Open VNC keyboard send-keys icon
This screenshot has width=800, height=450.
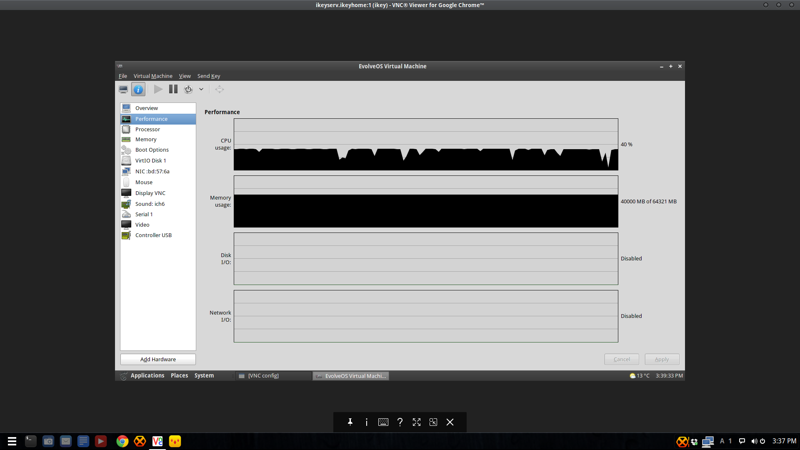click(383, 422)
